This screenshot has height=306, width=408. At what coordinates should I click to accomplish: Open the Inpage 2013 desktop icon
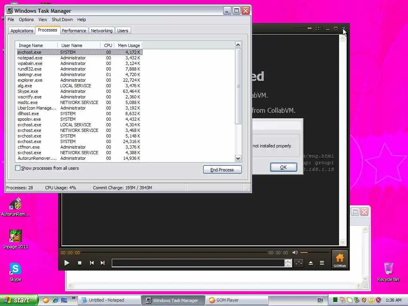click(x=16, y=239)
